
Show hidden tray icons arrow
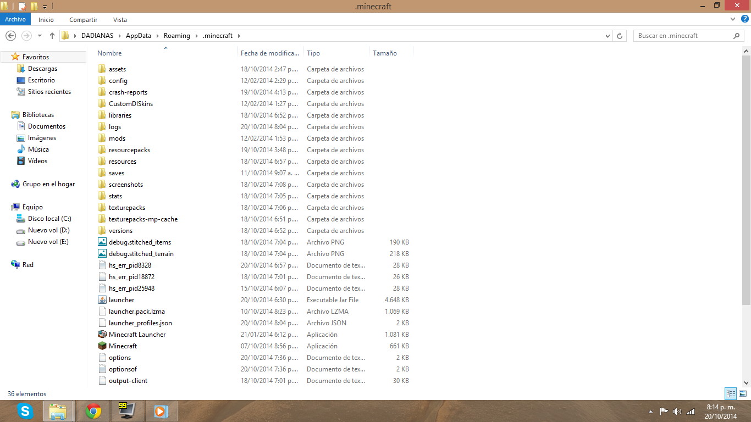click(x=651, y=411)
